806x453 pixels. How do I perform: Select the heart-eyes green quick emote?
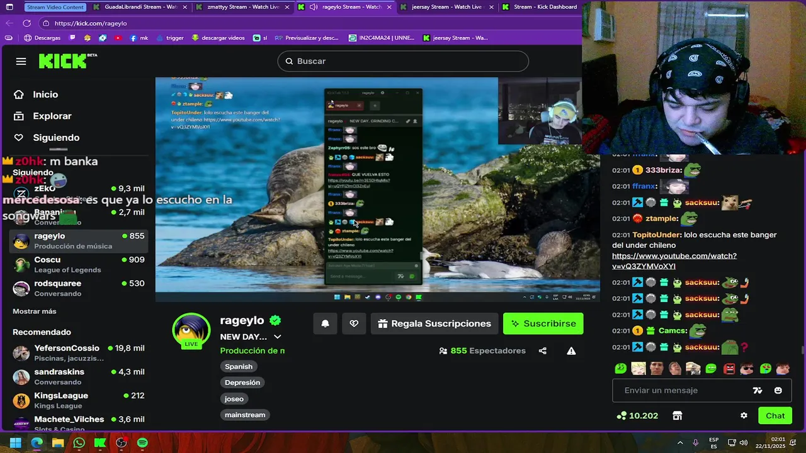pos(766,369)
